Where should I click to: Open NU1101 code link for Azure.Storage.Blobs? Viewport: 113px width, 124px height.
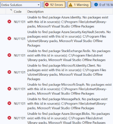[20, 118]
